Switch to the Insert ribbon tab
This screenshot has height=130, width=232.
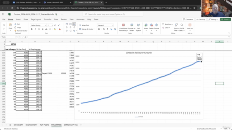point(18,19)
